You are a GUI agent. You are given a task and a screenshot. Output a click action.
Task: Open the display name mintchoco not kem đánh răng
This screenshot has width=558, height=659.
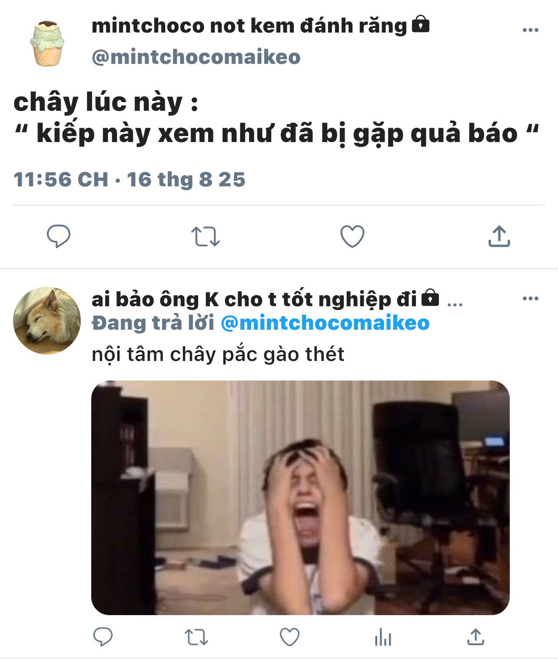(249, 26)
